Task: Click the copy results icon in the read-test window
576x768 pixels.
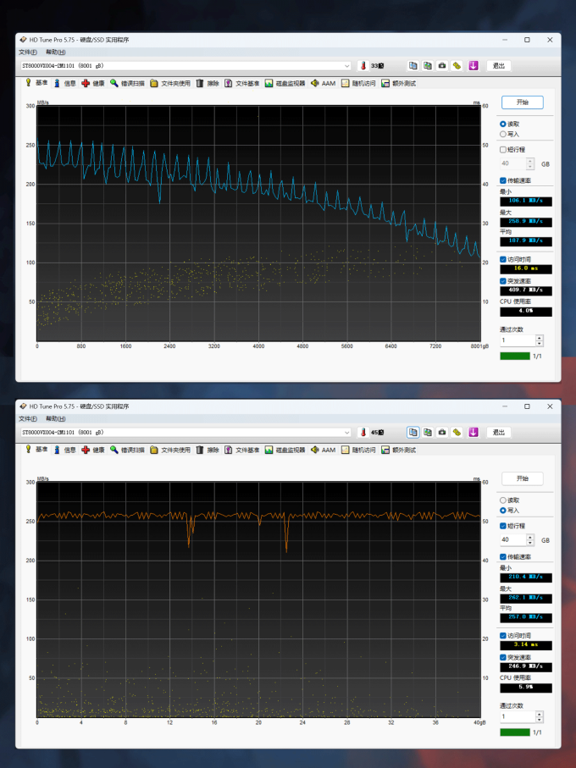Action: (413, 66)
